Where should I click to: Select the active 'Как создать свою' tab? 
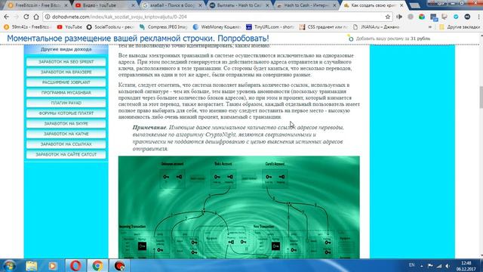(373, 5)
